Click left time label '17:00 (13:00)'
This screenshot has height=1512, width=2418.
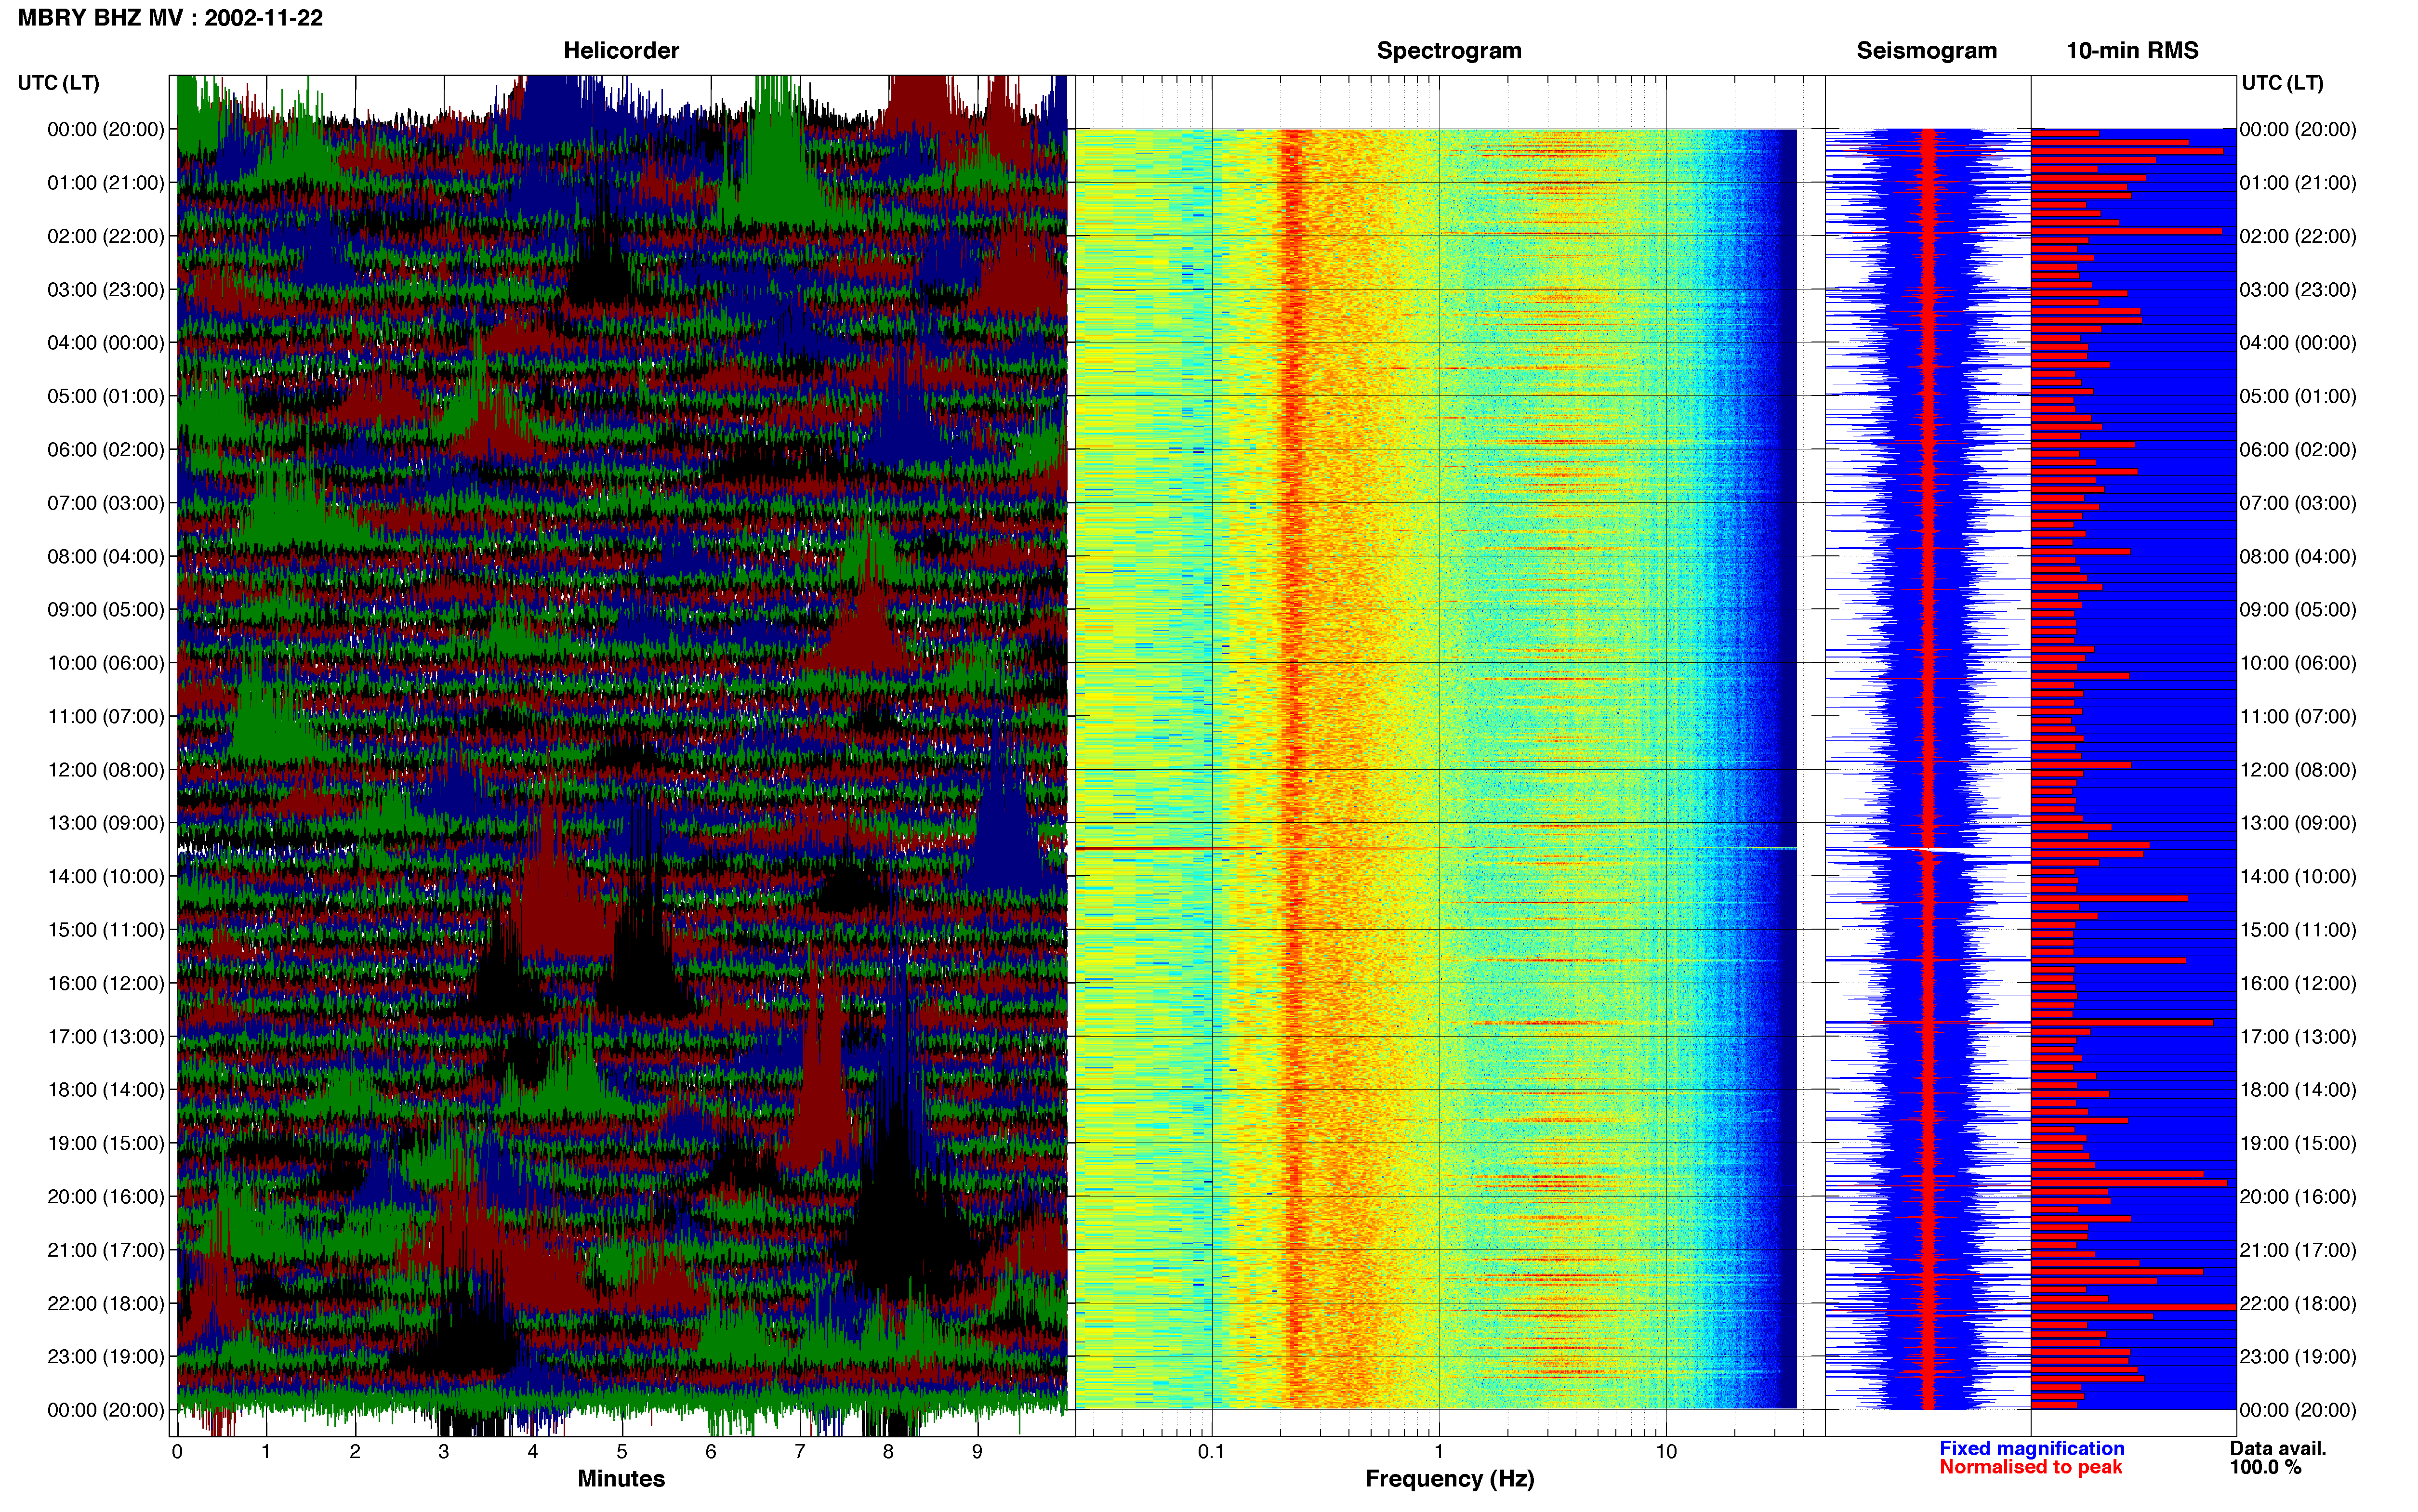pos(106,1037)
